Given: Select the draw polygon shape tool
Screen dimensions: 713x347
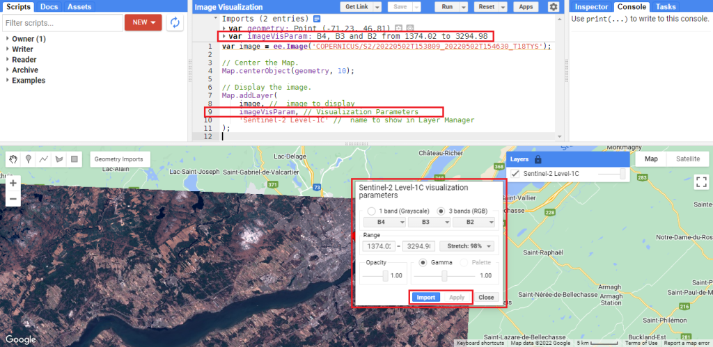Looking at the screenshot, I should tap(59, 159).
